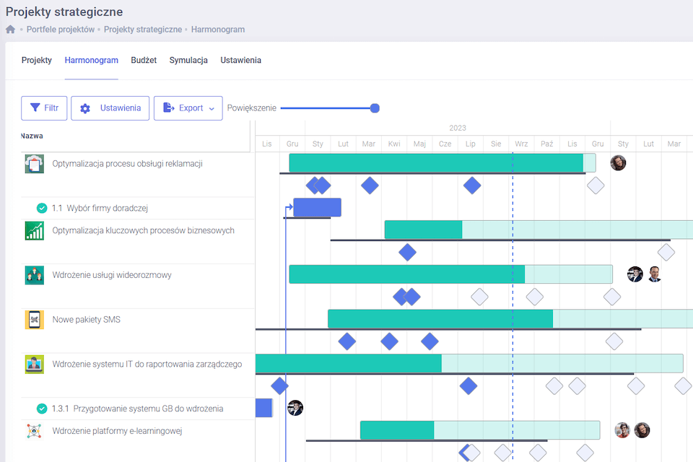Click the avatar next to the reklamacji Gantt bar
This screenshot has width=693, height=462.
coord(618,162)
